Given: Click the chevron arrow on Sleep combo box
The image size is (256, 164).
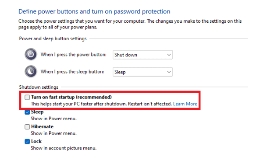Looking at the screenshot, I should [169, 72].
